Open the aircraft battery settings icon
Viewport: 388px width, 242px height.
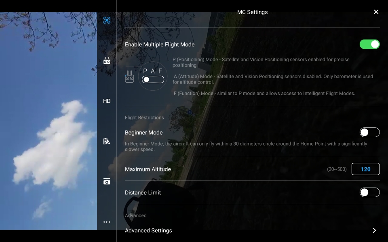pos(107,141)
